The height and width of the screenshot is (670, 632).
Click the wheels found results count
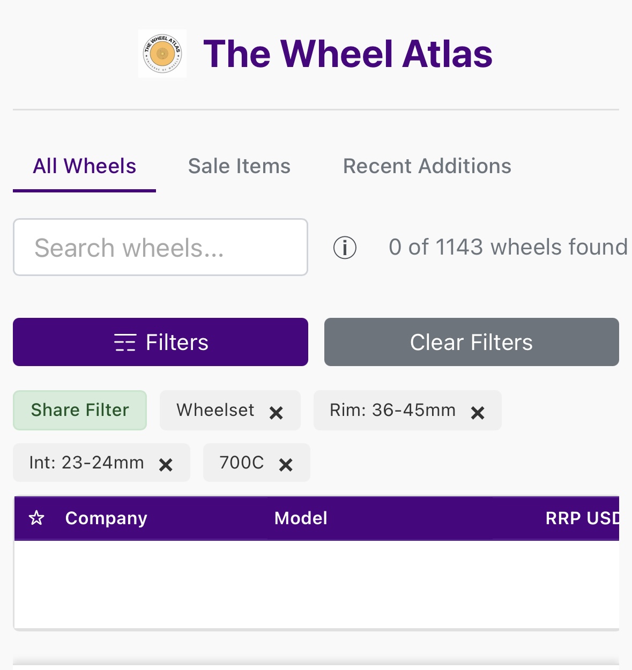pyautogui.click(x=508, y=247)
